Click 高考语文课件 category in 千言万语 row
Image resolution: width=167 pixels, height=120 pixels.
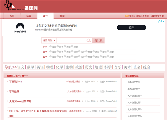(75, 111)
